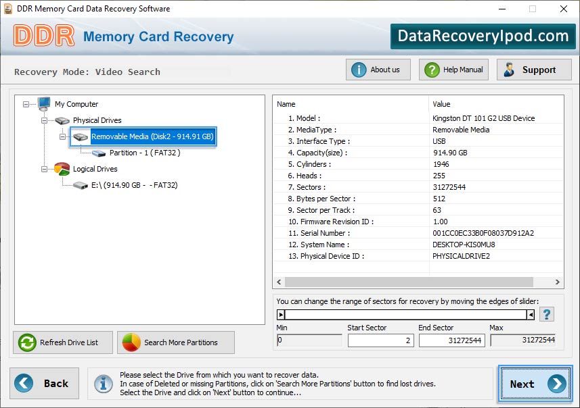Select the 'Kingston DT 101 G2 USB Device' value

pos(483,118)
